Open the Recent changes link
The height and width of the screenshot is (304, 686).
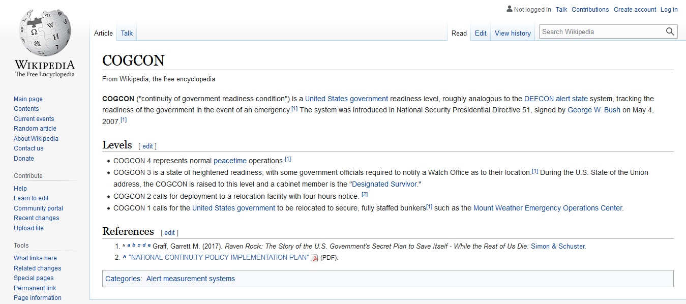pyautogui.click(x=37, y=218)
